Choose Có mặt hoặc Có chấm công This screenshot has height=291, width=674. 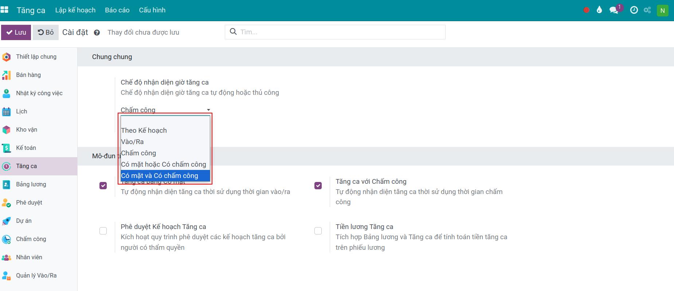click(165, 164)
